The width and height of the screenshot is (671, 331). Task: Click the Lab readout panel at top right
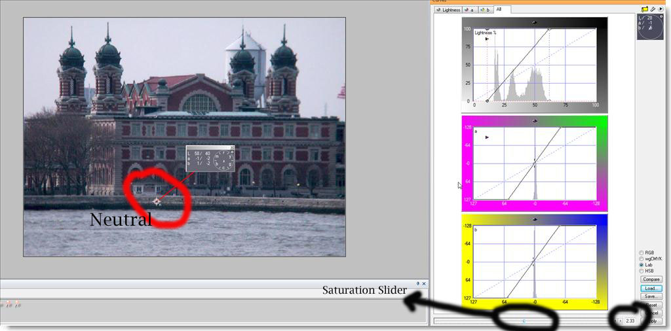pyautogui.click(x=649, y=26)
